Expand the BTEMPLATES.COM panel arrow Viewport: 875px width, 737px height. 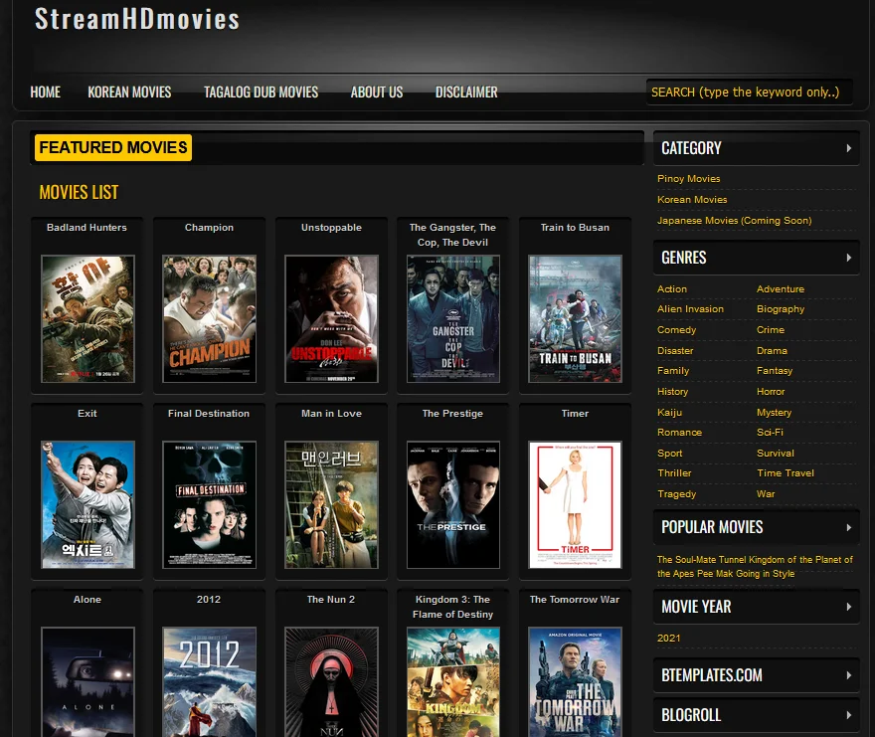[849, 675]
